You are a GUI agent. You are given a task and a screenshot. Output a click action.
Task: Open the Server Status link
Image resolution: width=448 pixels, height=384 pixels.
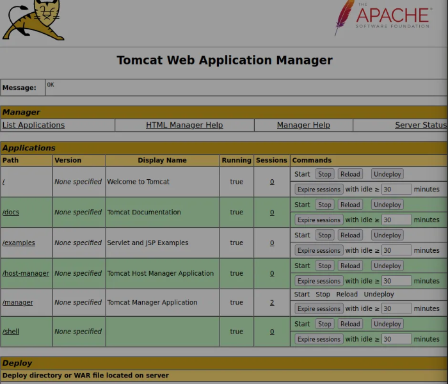pos(420,125)
